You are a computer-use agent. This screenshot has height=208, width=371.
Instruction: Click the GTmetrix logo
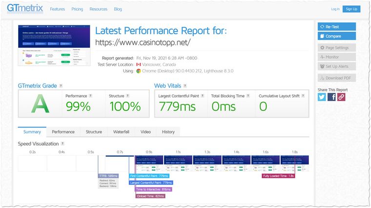click(25, 8)
